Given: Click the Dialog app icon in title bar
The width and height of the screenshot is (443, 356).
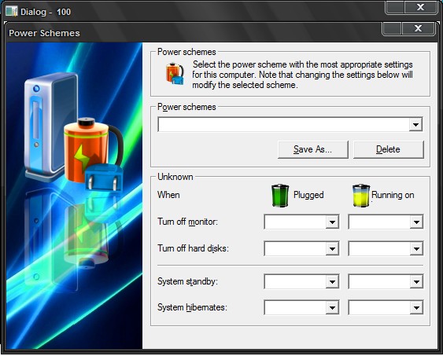Looking at the screenshot, I should (x=11, y=12).
